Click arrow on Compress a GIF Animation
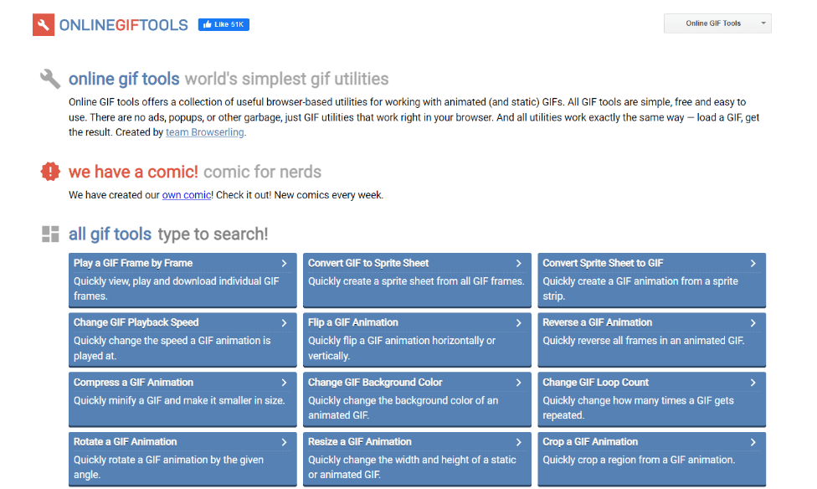 pyautogui.click(x=284, y=382)
